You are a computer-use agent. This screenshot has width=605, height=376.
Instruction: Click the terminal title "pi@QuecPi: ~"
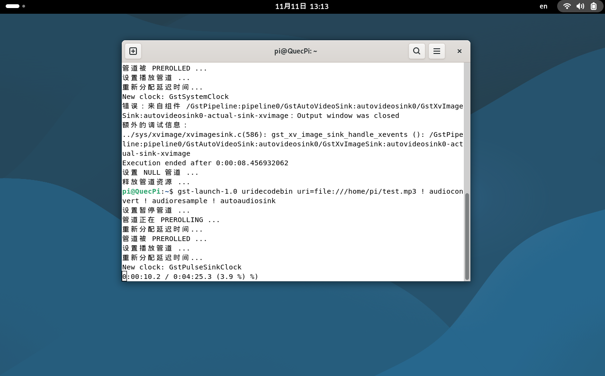point(296,51)
